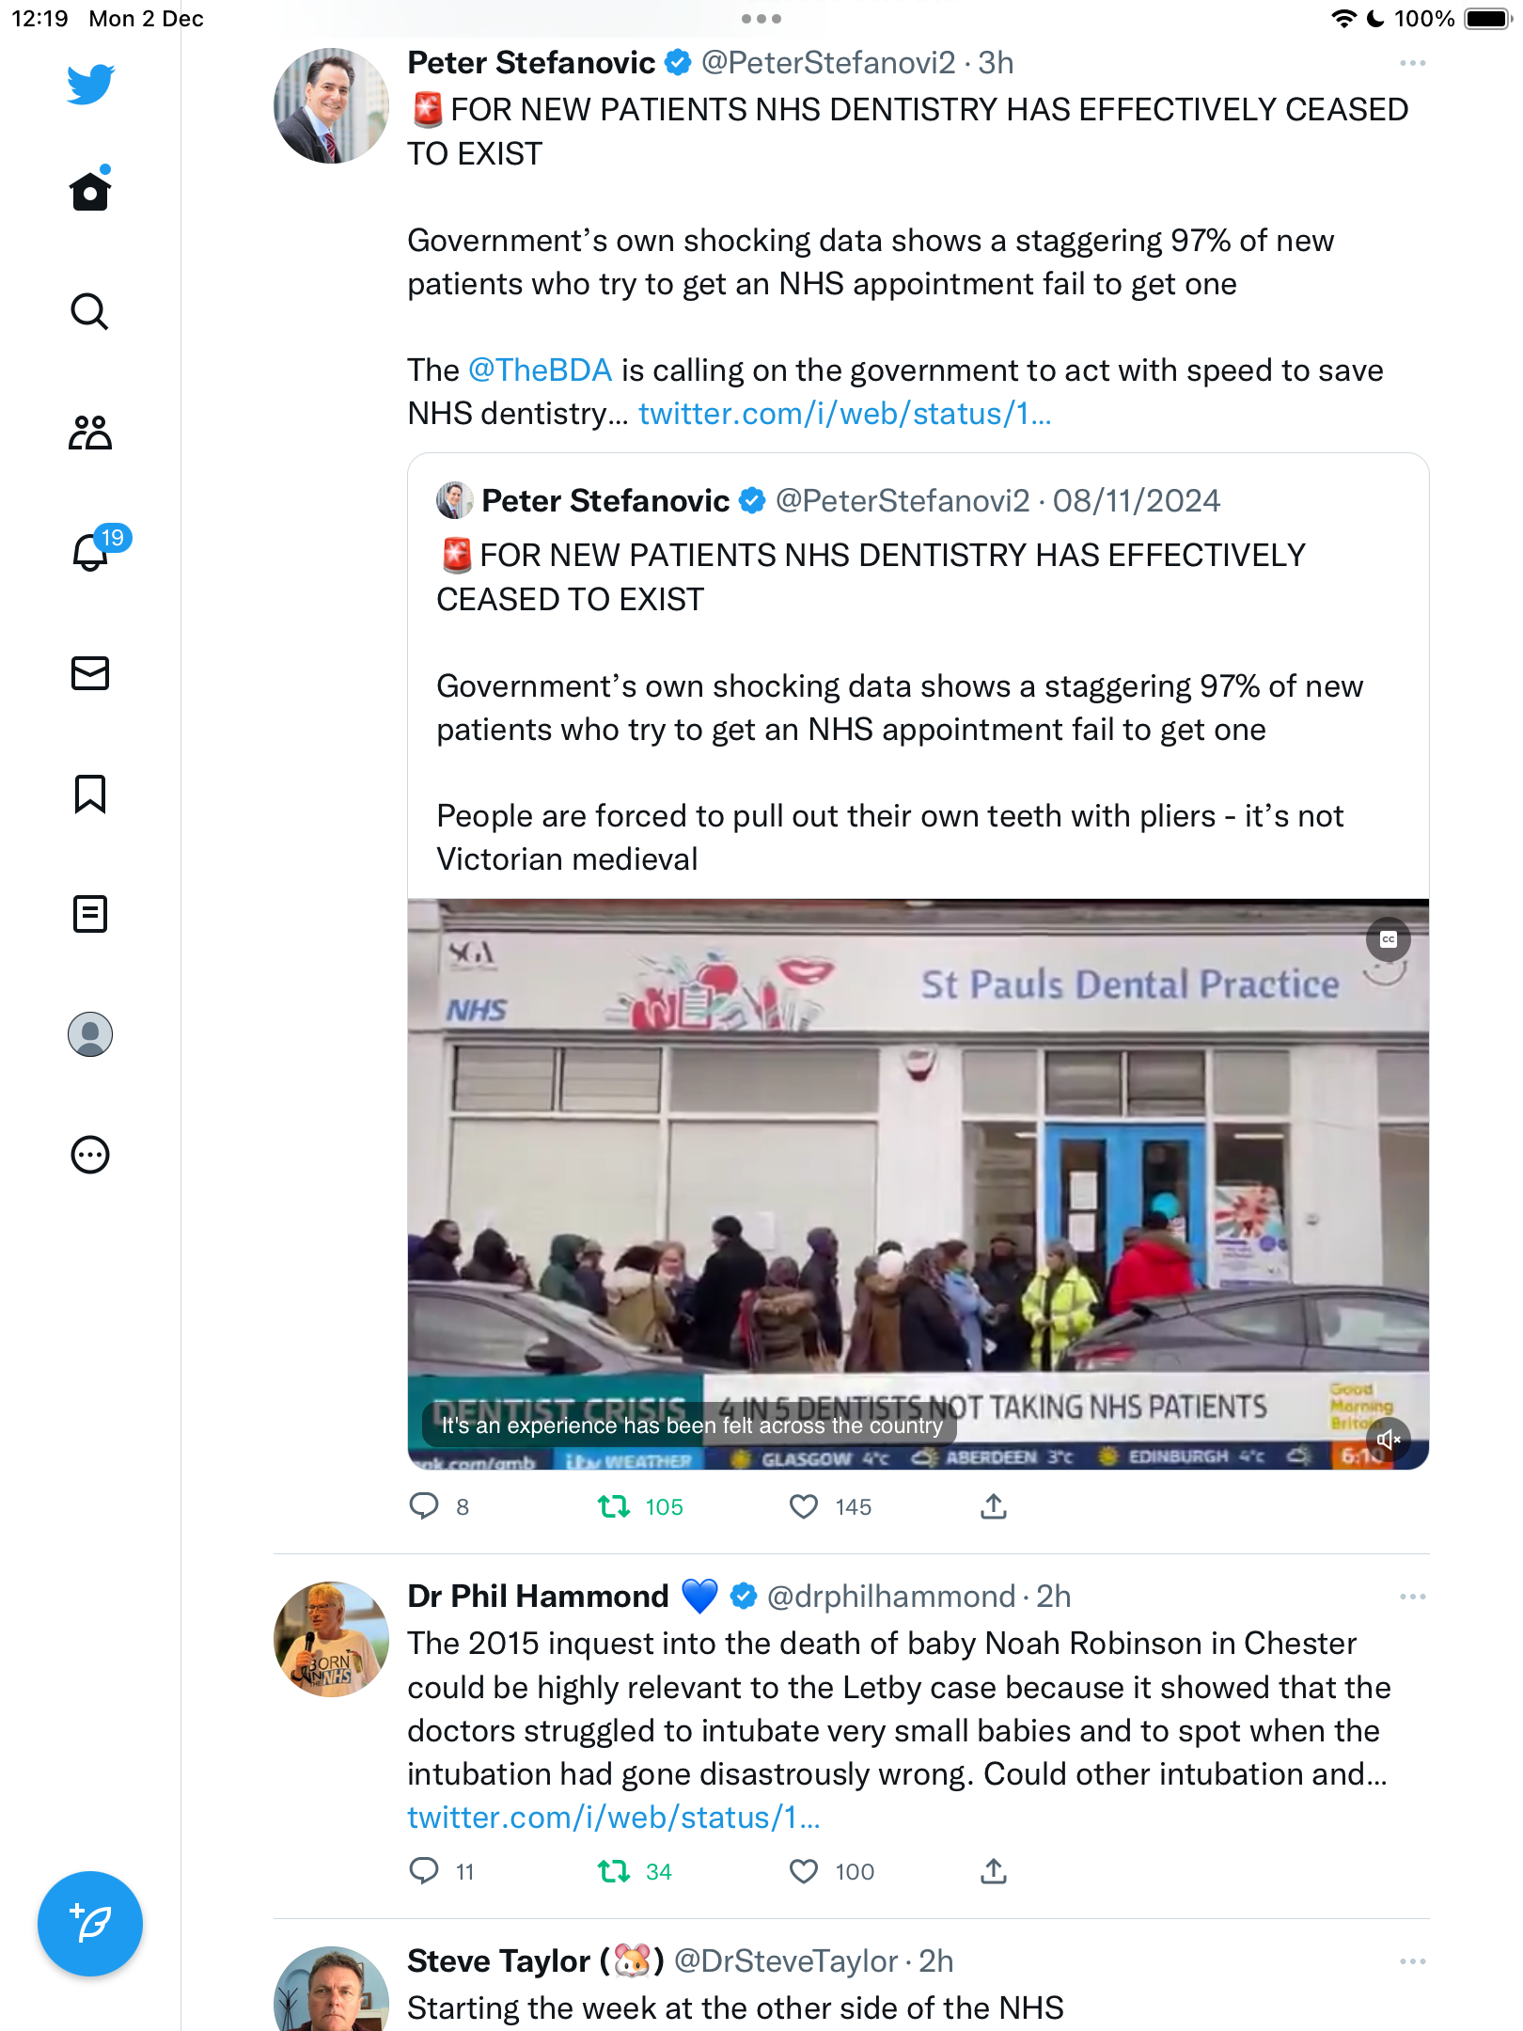Tap the compose tweet button

tap(90, 1924)
